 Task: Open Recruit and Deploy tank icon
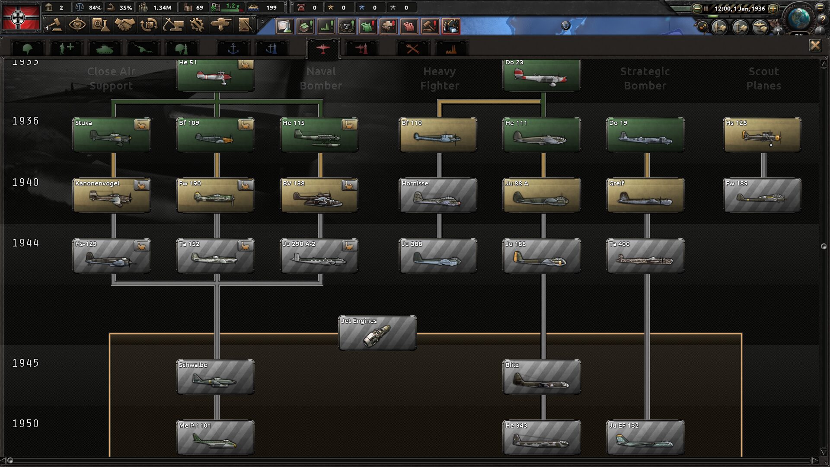coord(221,25)
